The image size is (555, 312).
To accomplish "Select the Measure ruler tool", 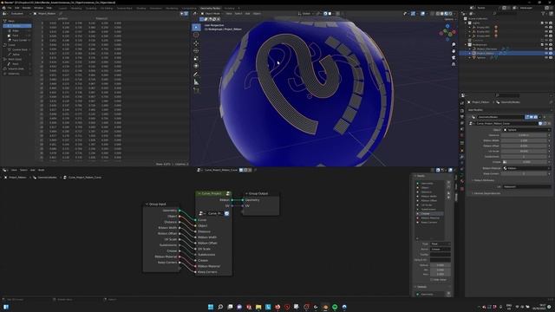I will [196, 82].
